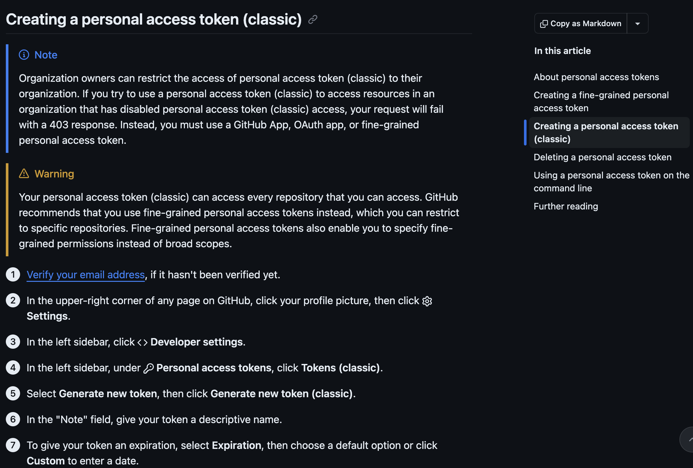
Task: Expand the Copy as Markdown dropdown arrow
Action: pyautogui.click(x=637, y=24)
